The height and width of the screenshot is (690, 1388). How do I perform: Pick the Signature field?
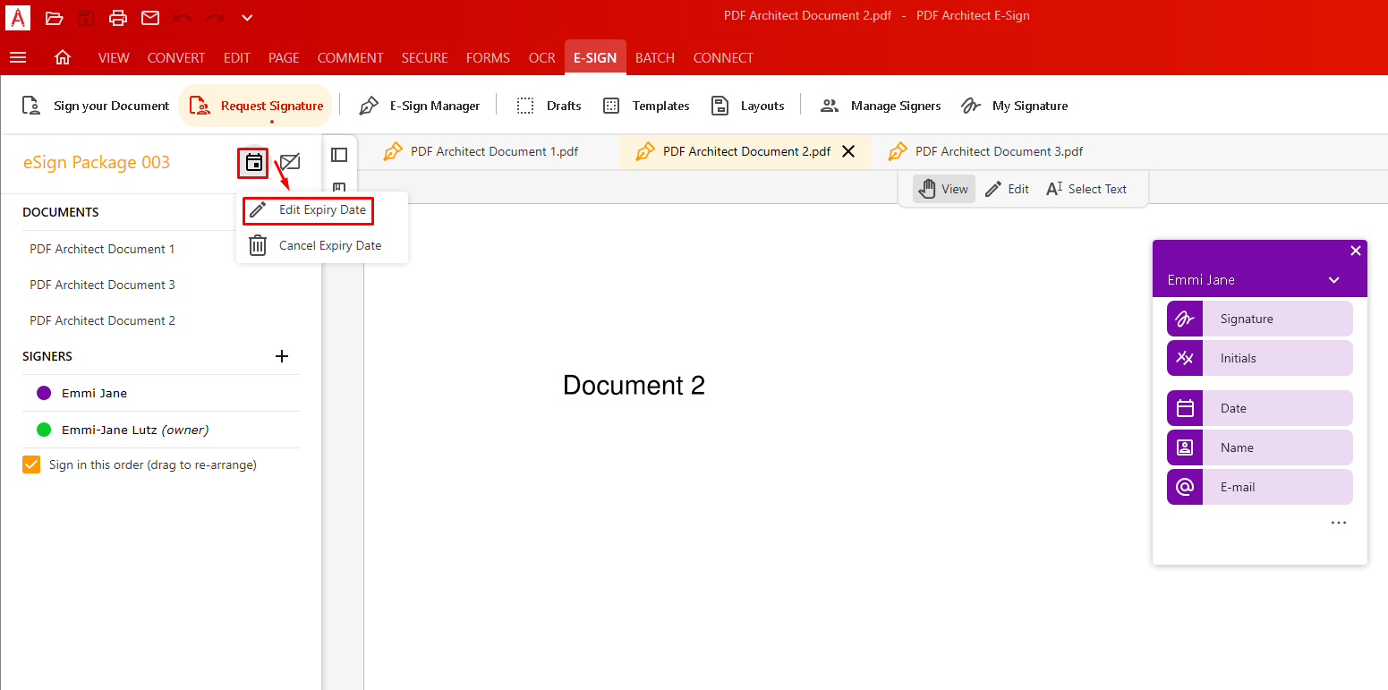(1260, 319)
